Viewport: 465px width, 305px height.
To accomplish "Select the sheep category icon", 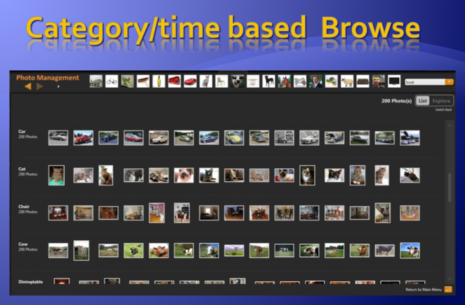I will (x=347, y=81).
